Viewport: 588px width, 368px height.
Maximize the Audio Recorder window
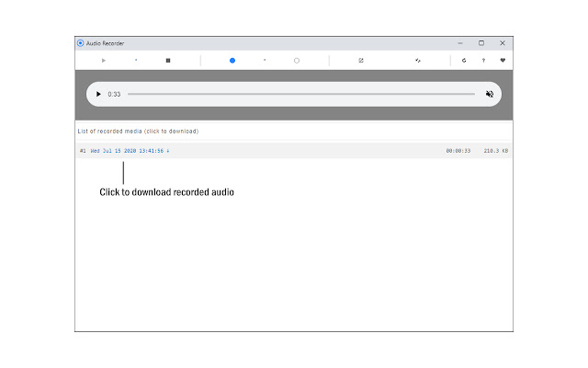[x=481, y=43]
